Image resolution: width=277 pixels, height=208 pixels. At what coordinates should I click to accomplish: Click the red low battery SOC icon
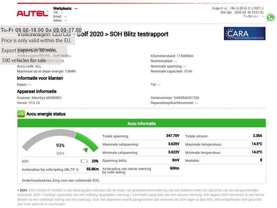84,161
